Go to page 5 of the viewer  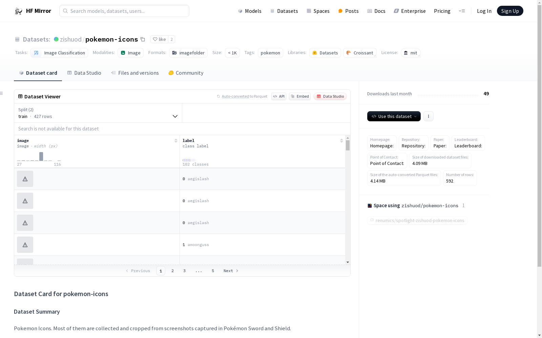coord(213,271)
